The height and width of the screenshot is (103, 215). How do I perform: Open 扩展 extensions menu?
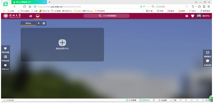[150, 11]
